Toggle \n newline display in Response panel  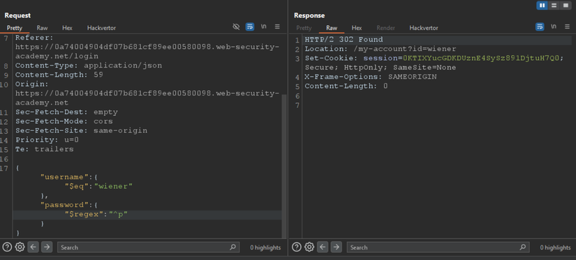[554, 26]
